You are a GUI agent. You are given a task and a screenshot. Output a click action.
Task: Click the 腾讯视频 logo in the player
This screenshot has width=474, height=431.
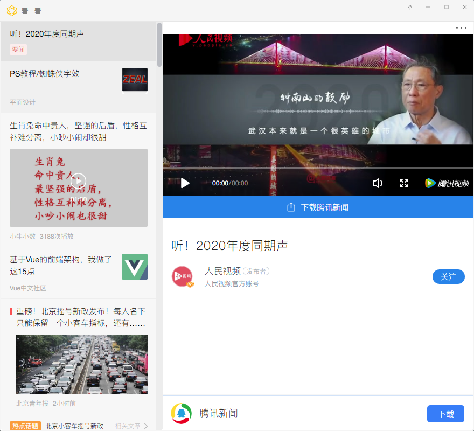tap(447, 183)
